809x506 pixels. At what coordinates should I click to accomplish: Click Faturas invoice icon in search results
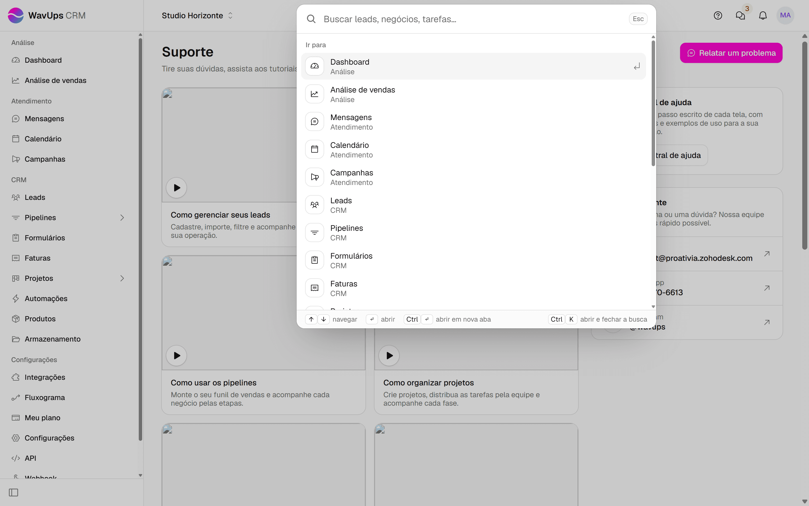click(315, 288)
